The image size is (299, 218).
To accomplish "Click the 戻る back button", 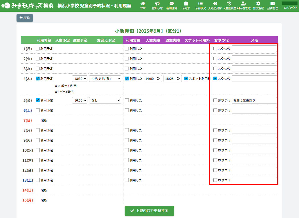I will coord(25,18).
